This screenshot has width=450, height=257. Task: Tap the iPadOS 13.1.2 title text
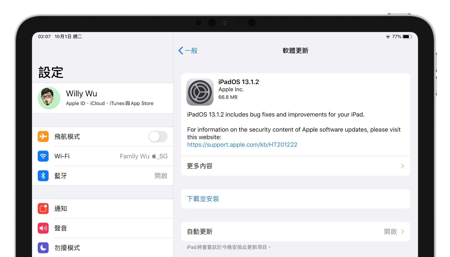pos(238,82)
